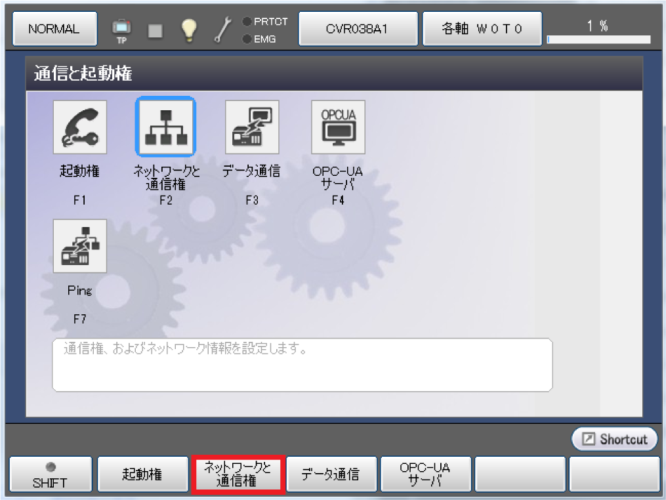The height and width of the screenshot is (500, 666).
Task: Open the CVR038A1 robot selector
Action: tap(358, 30)
